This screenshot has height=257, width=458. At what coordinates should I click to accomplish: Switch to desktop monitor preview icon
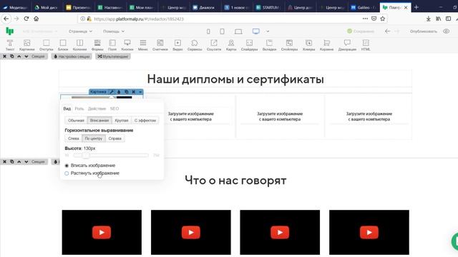pos(256,31)
